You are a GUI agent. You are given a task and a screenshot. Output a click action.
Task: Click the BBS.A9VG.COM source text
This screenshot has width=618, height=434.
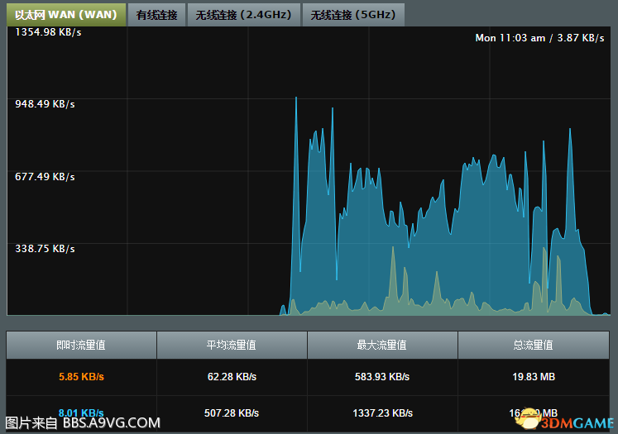(x=111, y=423)
